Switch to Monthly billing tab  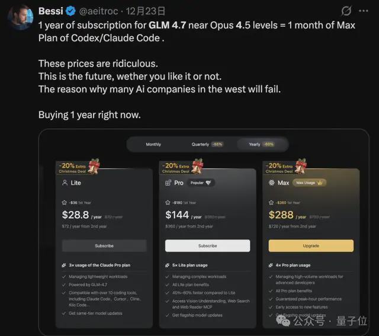click(153, 145)
